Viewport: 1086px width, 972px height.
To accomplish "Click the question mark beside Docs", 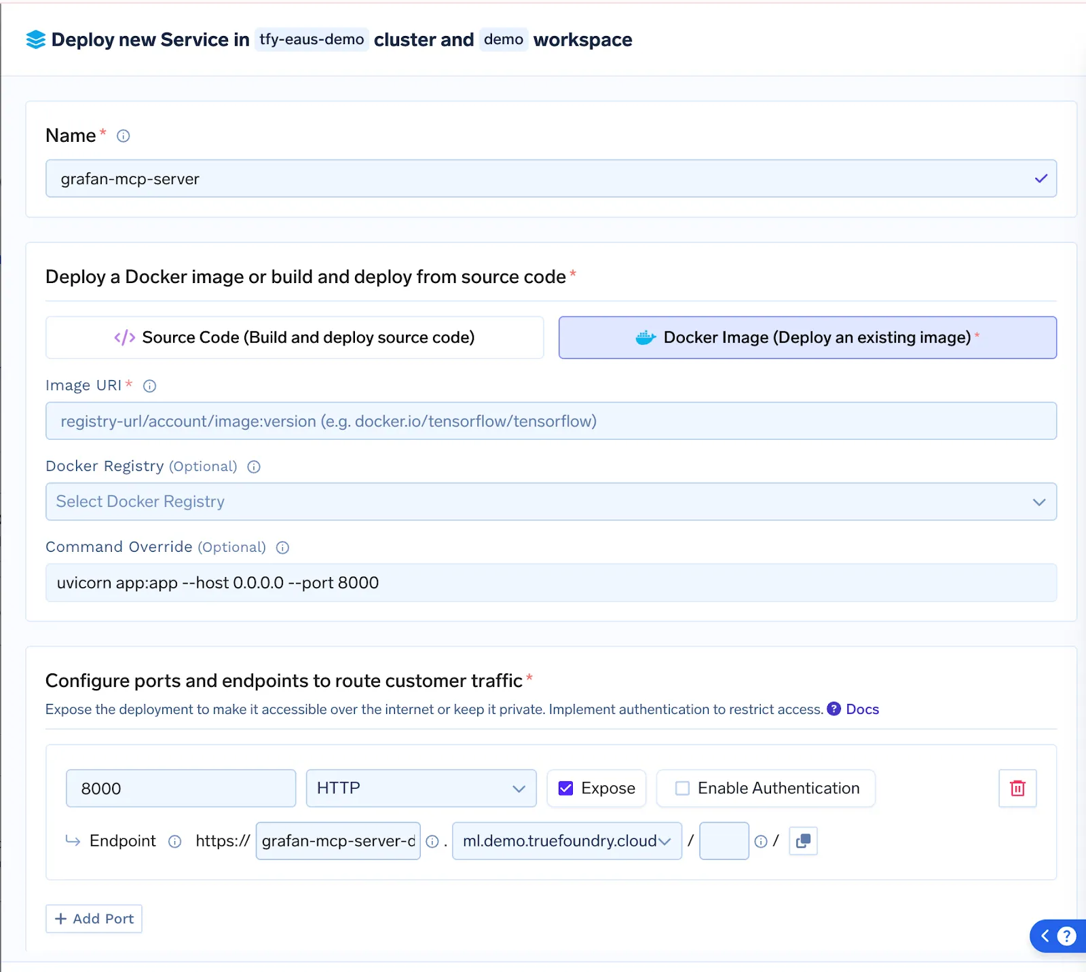I will [x=833, y=709].
